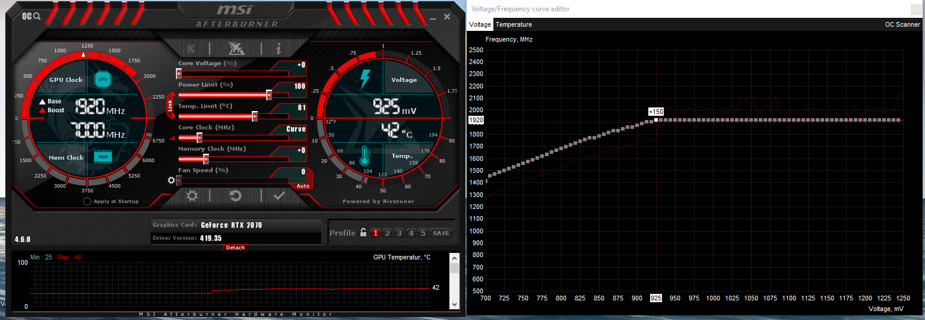Viewport: 925px width, 320px height.
Task: Click the Base clock legend marker
Action: [x=43, y=102]
